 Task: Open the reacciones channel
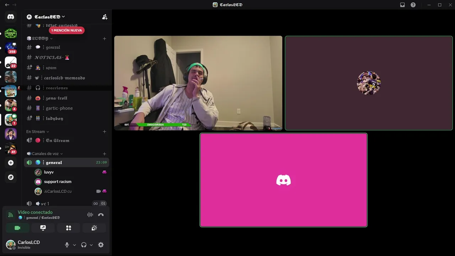[66, 88]
